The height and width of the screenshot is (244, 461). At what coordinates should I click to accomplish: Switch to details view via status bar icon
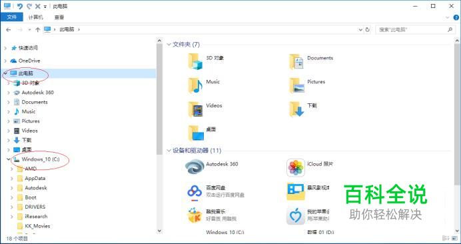pyautogui.click(x=446, y=239)
